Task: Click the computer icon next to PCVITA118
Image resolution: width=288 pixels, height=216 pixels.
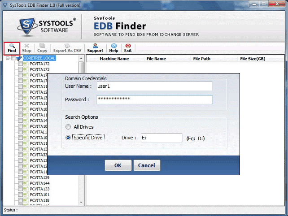Action: (26, 200)
